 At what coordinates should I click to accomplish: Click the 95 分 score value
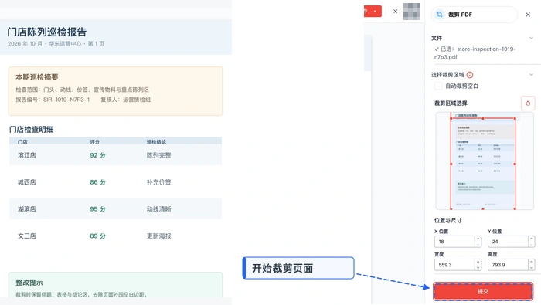coord(97,208)
